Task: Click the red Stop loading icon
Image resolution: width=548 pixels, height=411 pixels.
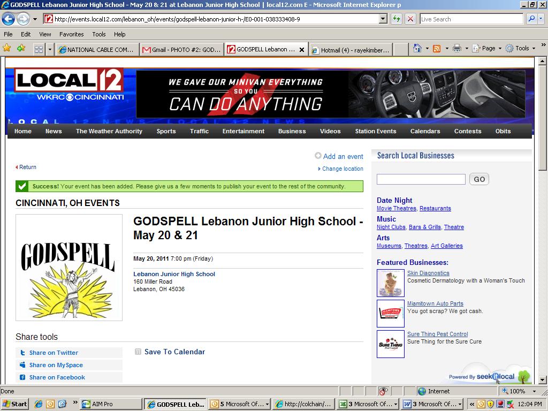Action: (410, 19)
